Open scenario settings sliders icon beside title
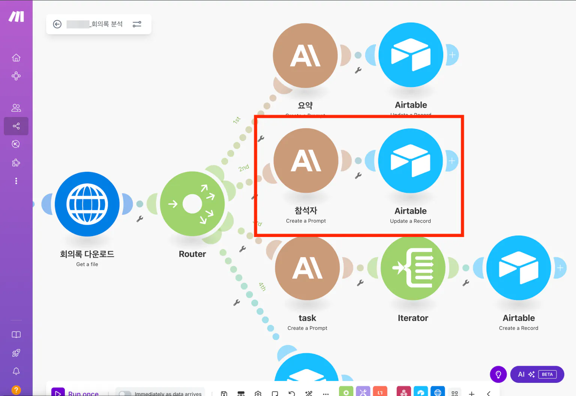 (137, 24)
